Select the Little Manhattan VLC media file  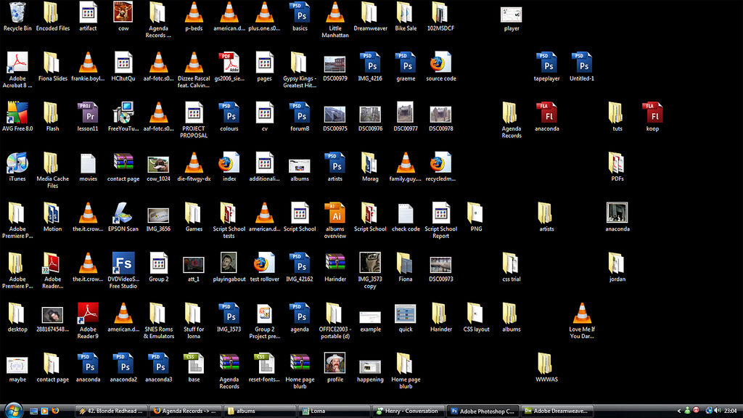click(x=335, y=13)
